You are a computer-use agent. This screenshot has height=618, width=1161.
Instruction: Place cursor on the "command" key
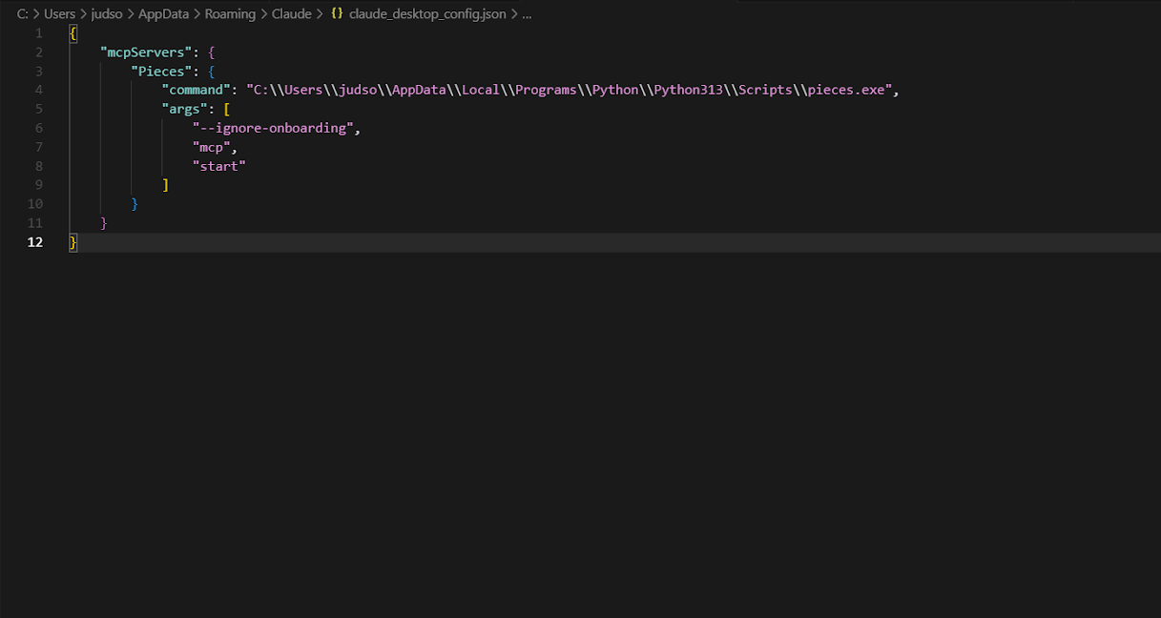tap(196, 91)
